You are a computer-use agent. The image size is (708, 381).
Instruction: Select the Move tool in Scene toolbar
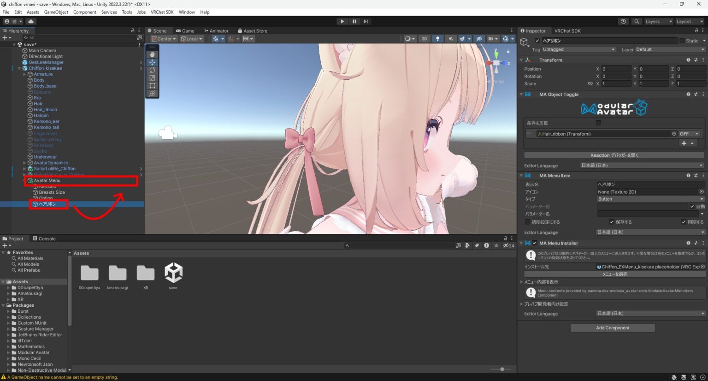tap(152, 62)
